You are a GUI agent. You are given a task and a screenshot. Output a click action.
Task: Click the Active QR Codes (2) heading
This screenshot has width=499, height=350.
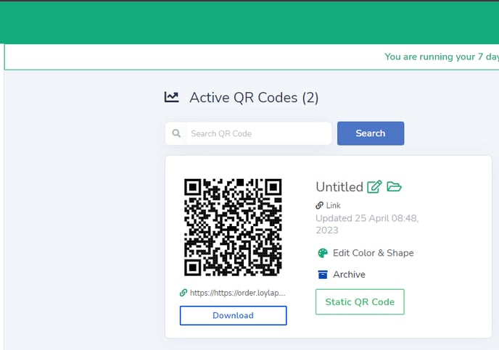(x=254, y=97)
